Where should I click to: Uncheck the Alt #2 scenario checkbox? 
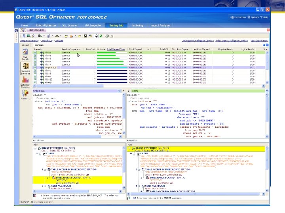35,71
